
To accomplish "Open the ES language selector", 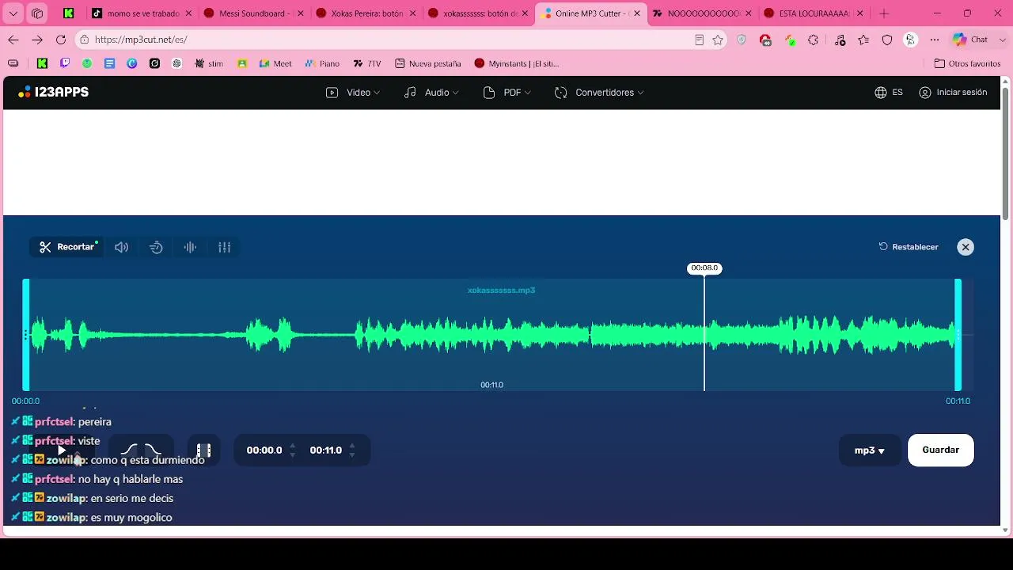I will (889, 93).
